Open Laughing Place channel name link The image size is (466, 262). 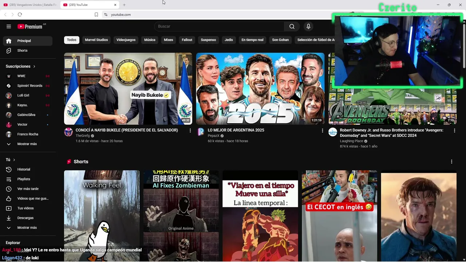352,141
